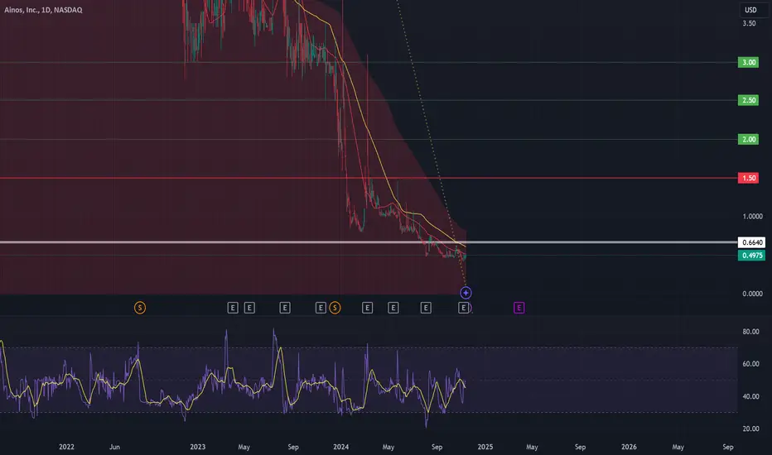The image size is (772, 455).
Task: Click the 0.0000 price scale value
Action: pos(752,294)
